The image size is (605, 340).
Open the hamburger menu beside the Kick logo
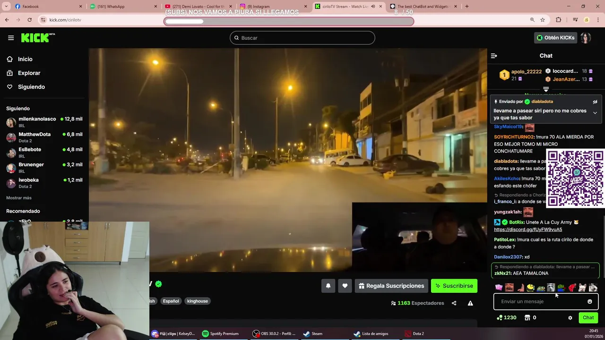[x=11, y=38]
